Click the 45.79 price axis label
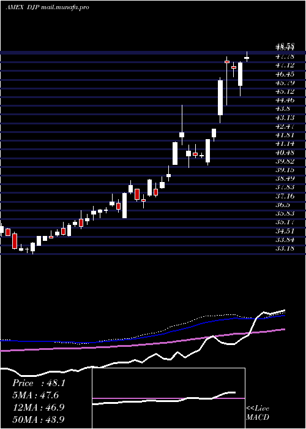This screenshot has width=306, height=429. click(286, 83)
